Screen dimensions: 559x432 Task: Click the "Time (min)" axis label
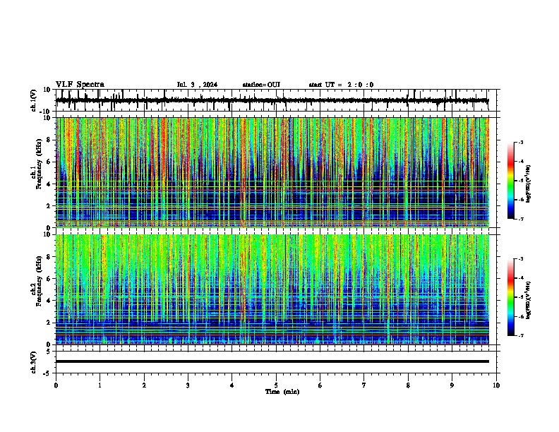pos(282,392)
